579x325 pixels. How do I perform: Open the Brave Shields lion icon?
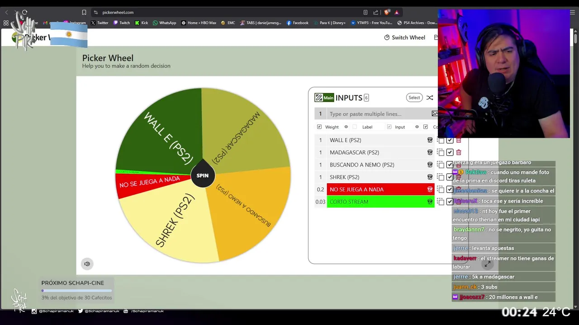click(x=387, y=12)
